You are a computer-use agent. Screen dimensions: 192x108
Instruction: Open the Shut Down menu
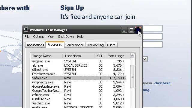(66, 37)
